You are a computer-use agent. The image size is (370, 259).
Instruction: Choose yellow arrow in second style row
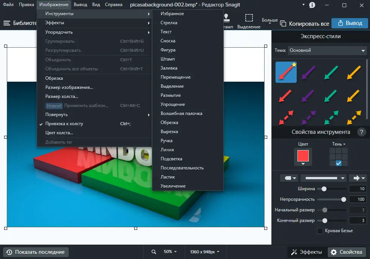coord(353,96)
